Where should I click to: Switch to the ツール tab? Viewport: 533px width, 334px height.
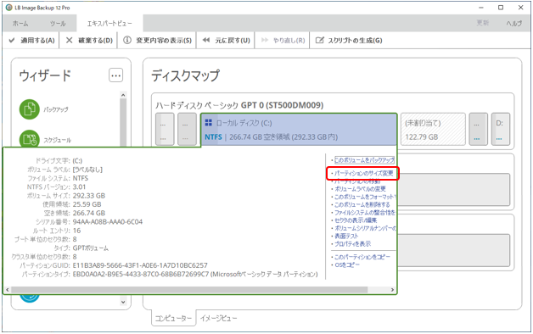point(58,24)
